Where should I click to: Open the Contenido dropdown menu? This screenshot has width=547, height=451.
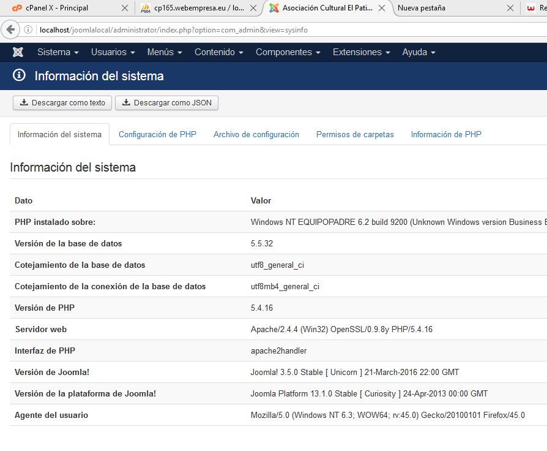click(x=218, y=52)
